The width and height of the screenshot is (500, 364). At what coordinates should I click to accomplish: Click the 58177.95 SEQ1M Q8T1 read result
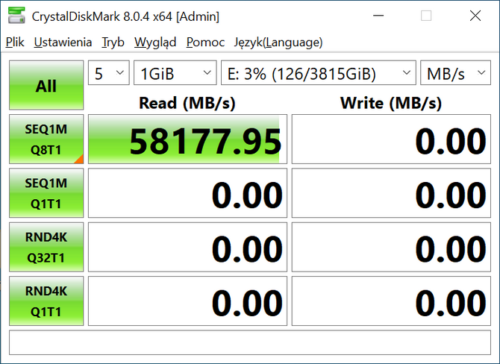[187, 139]
